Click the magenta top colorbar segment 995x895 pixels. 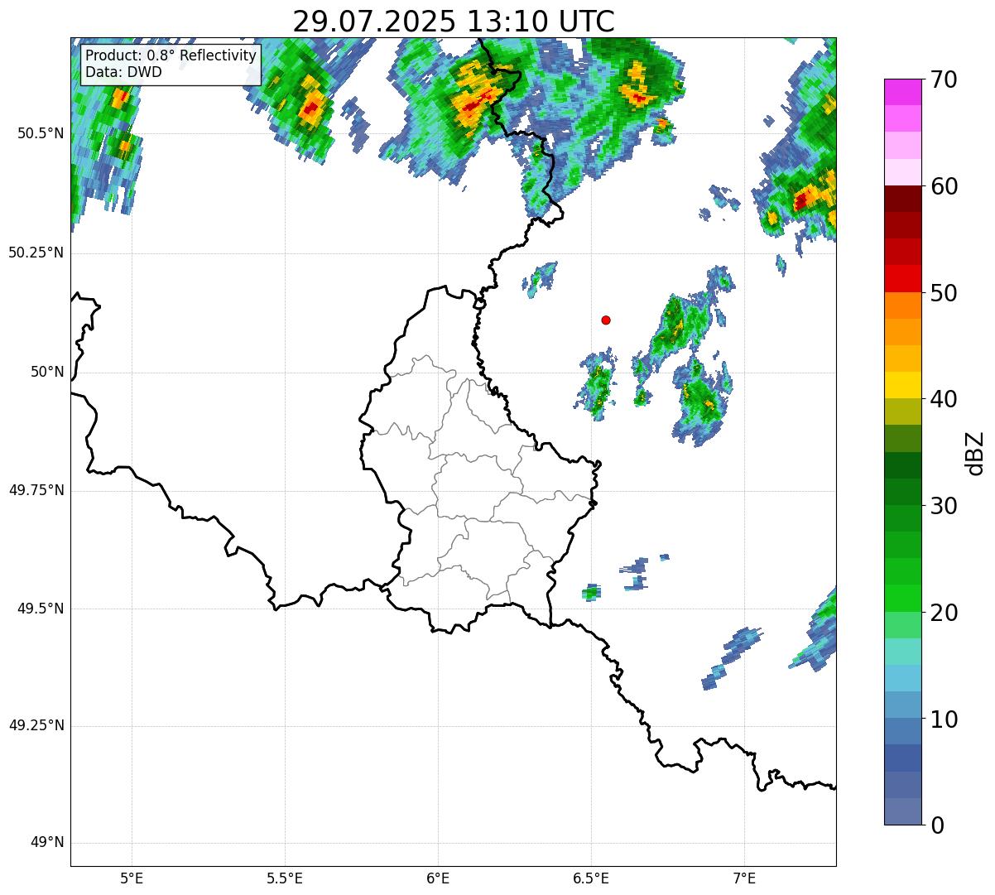(x=902, y=92)
